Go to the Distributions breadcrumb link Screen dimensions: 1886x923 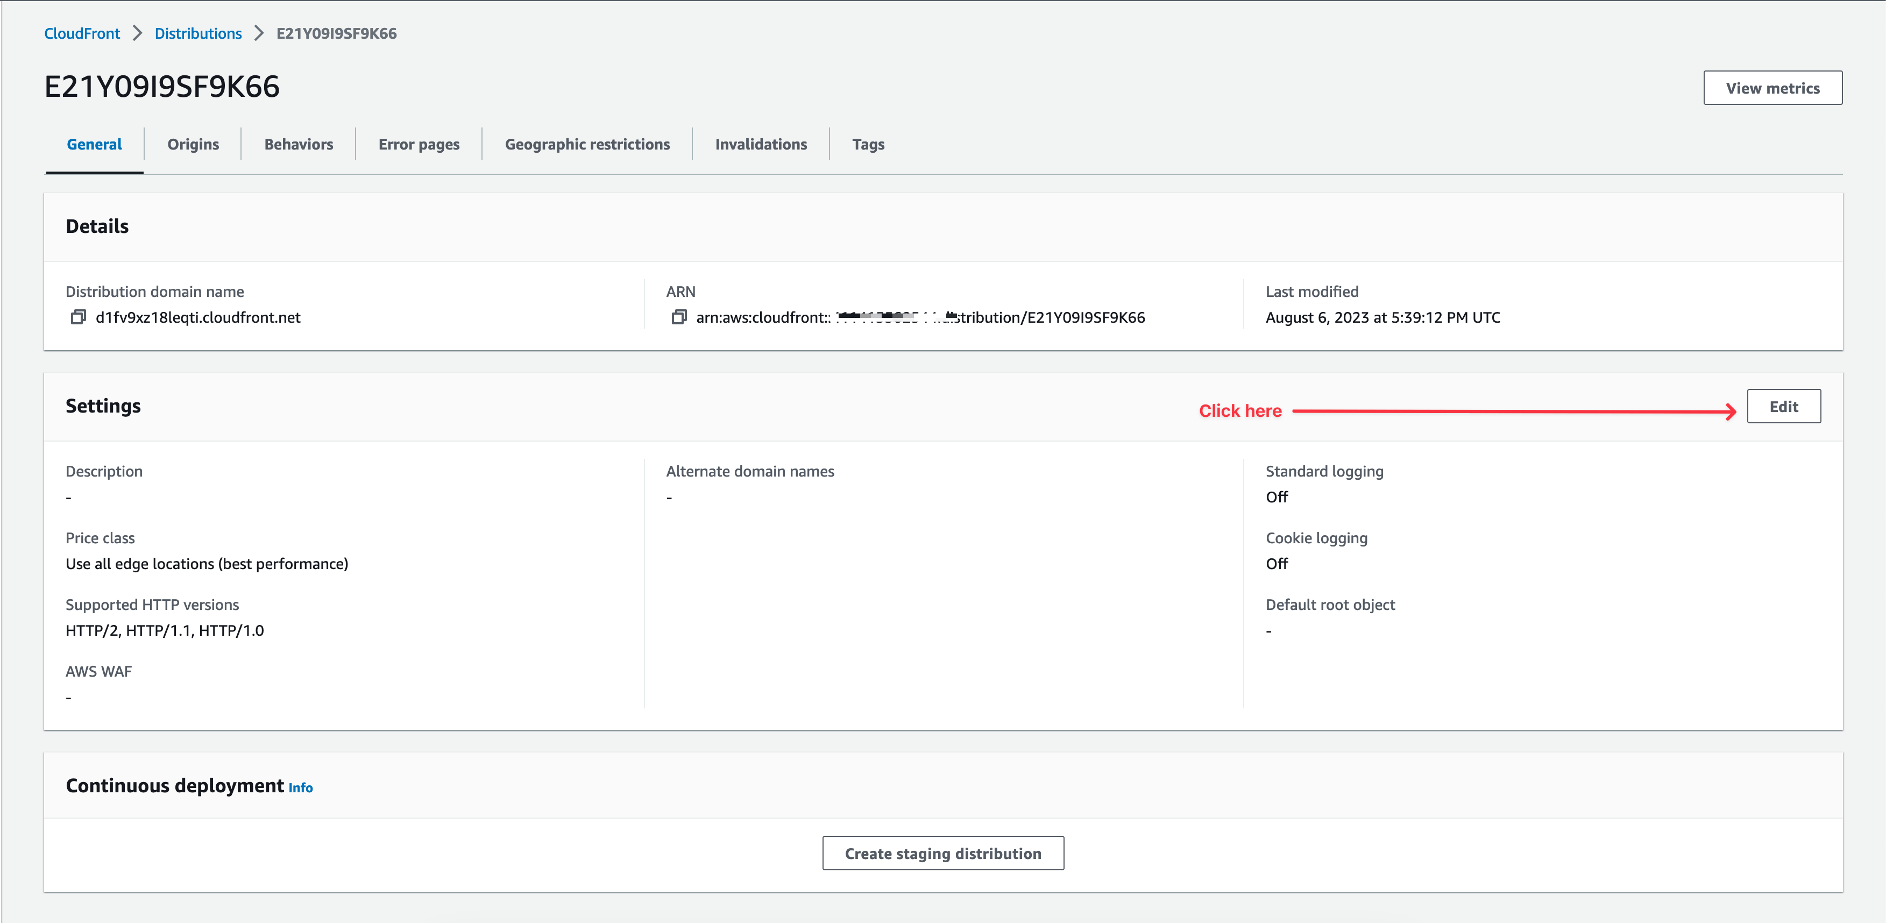pyautogui.click(x=197, y=34)
